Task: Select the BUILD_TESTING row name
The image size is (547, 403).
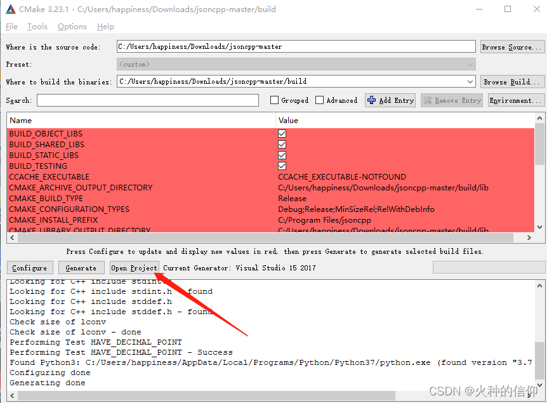Action: (x=38, y=166)
